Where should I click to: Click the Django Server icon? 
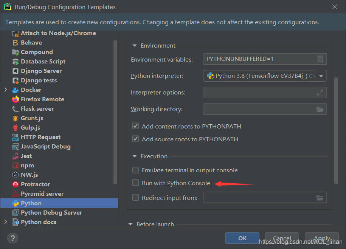(16, 71)
